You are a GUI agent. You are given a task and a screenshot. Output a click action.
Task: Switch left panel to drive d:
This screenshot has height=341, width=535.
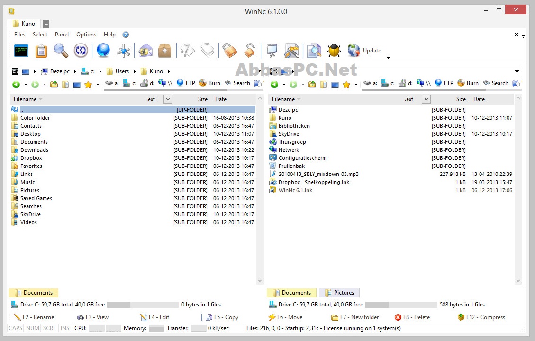click(x=148, y=83)
